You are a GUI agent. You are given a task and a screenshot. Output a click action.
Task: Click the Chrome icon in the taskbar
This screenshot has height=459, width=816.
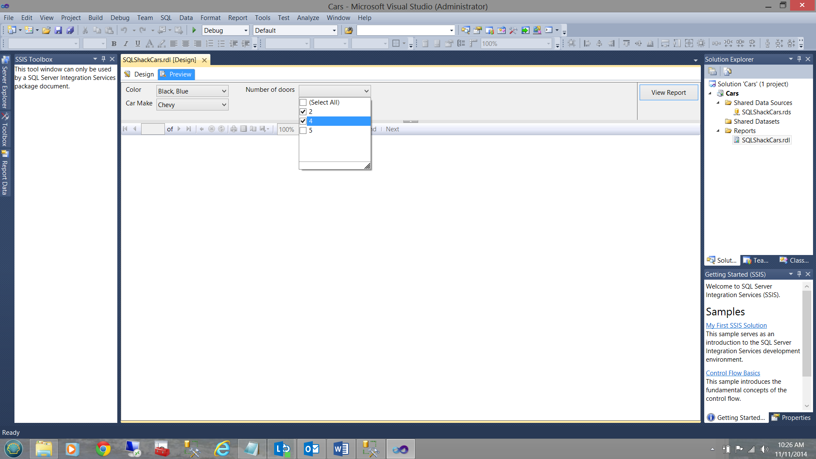click(103, 449)
